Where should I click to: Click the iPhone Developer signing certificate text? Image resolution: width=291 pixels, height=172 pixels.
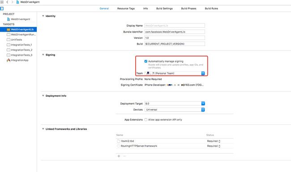[174, 85]
